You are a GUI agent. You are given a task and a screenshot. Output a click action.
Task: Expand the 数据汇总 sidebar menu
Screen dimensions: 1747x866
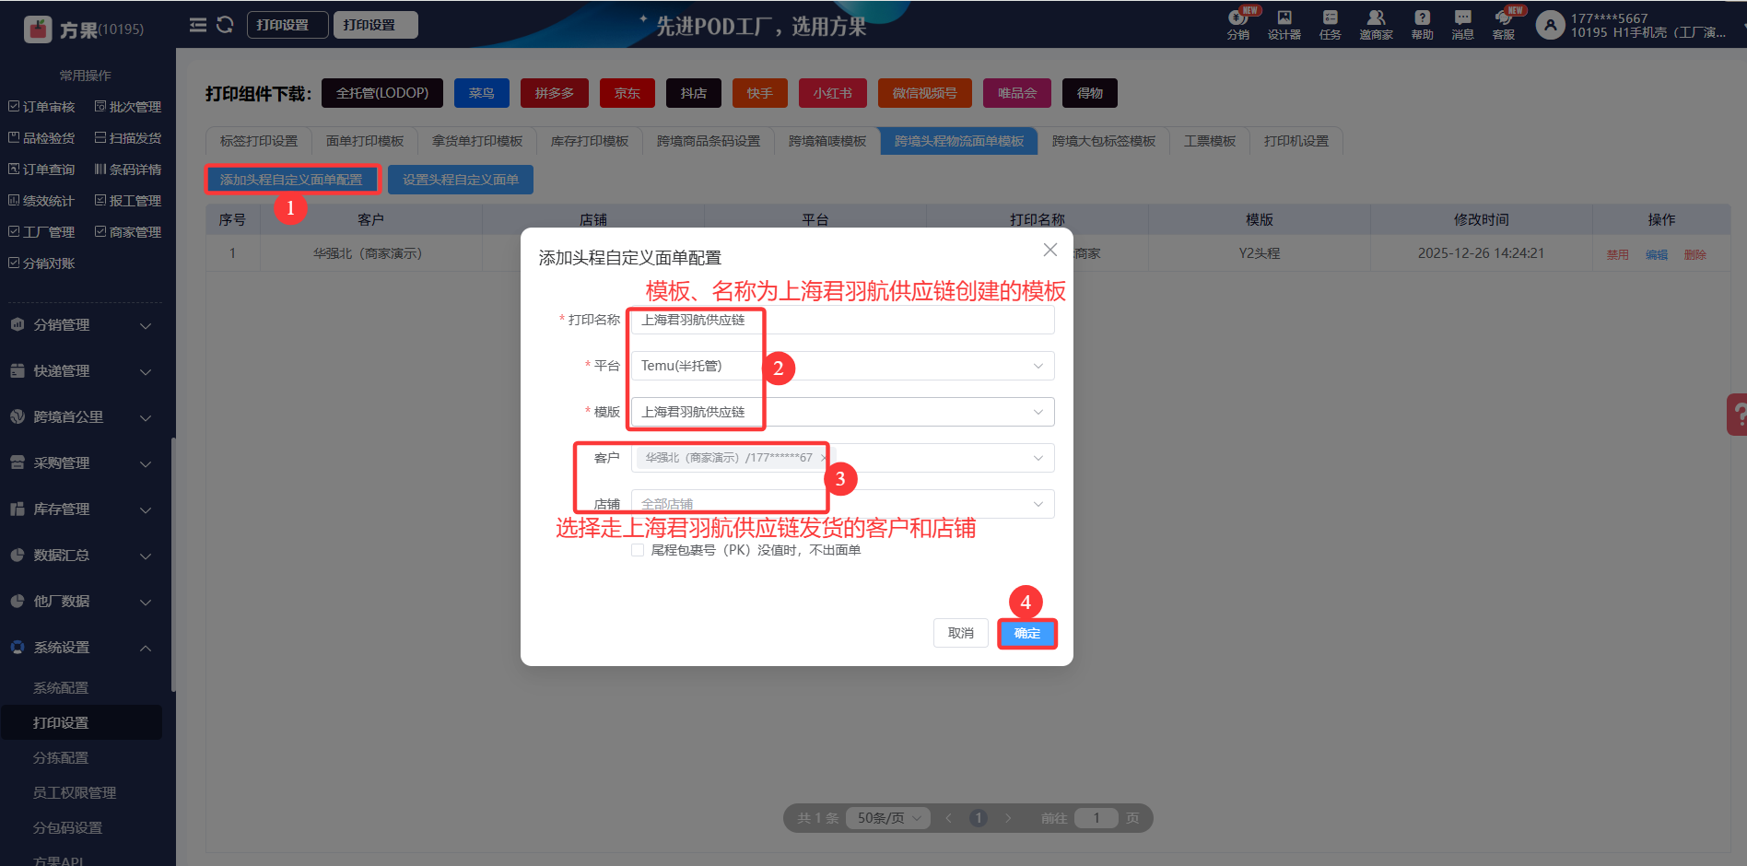click(81, 556)
